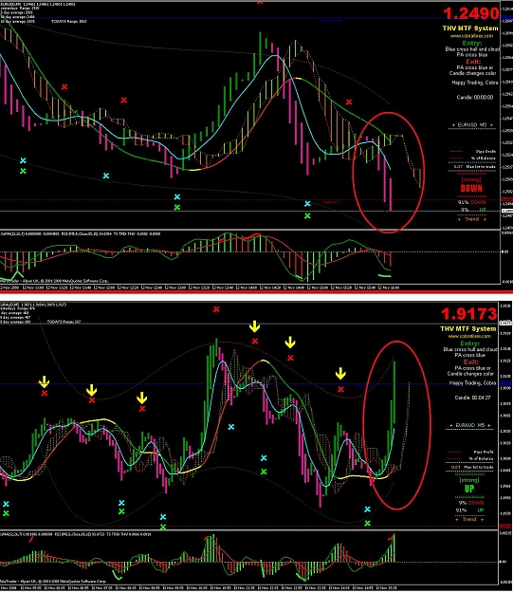Click the green 'Entry:' label in lower chart
Screen dimensions: 513x593
tap(470, 343)
